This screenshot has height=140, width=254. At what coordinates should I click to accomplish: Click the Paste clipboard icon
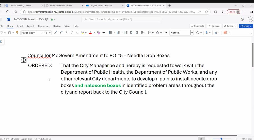[9, 33]
